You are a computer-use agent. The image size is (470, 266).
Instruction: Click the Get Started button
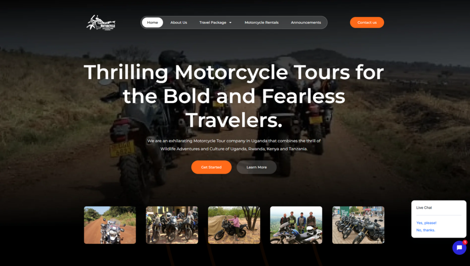coord(211,167)
